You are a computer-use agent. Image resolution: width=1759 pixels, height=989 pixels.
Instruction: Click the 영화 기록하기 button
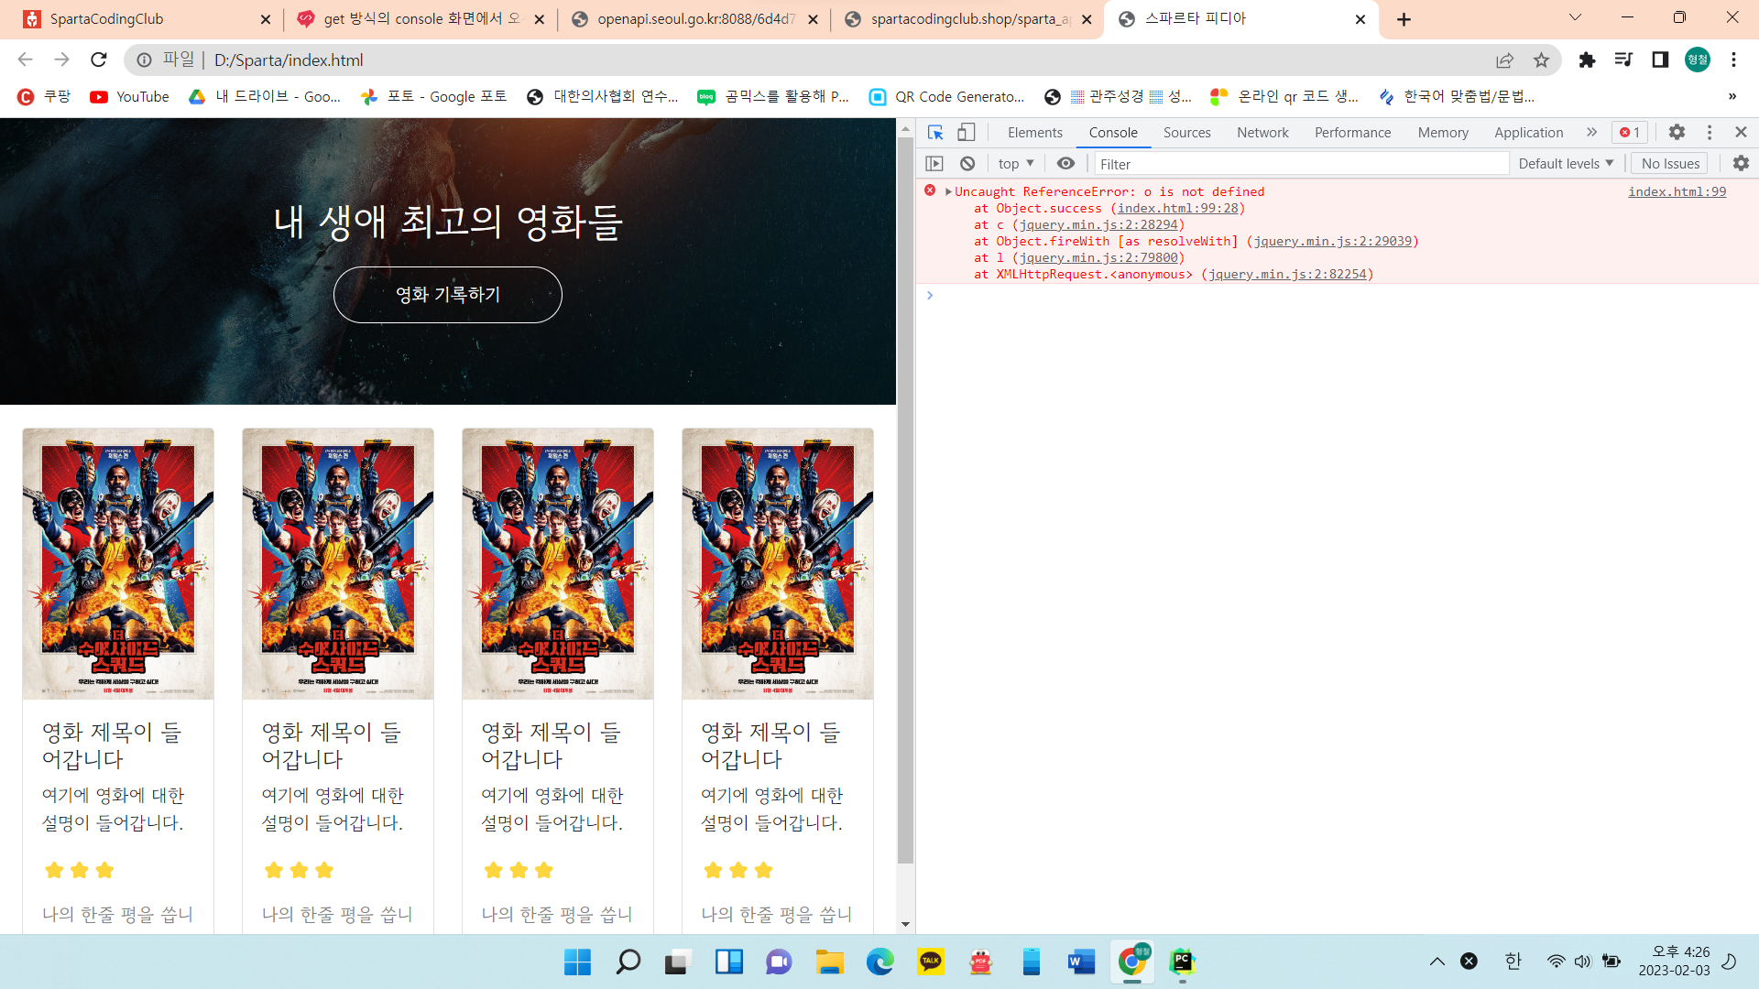(x=448, y=295)
